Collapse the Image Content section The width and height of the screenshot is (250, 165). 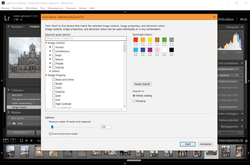[x=46, y=43]
